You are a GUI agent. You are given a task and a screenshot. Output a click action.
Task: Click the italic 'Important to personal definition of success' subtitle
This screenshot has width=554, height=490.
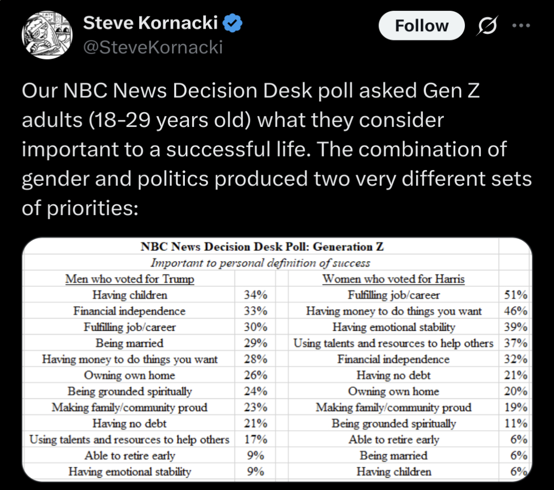coord(260,263)
